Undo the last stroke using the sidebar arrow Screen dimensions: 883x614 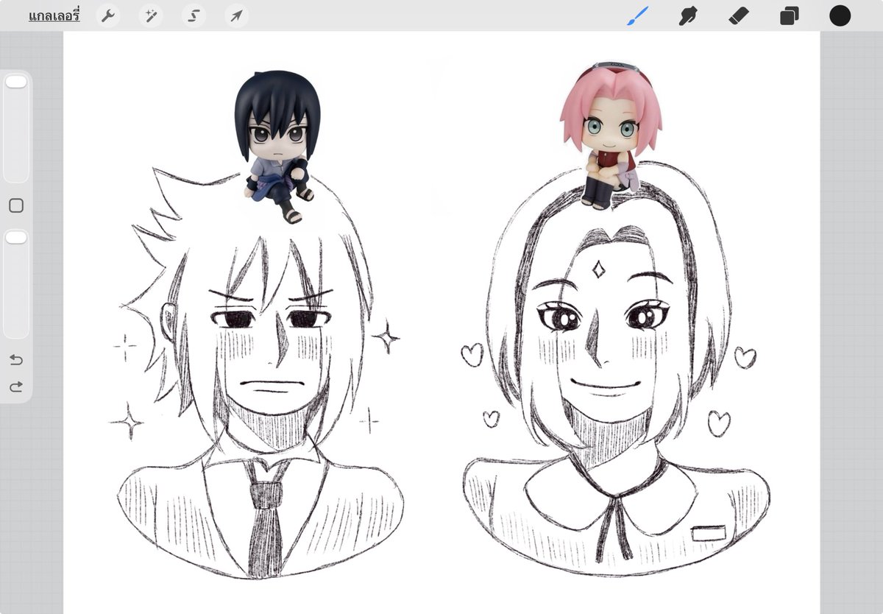pyautogui.click(x=16, y=360)
